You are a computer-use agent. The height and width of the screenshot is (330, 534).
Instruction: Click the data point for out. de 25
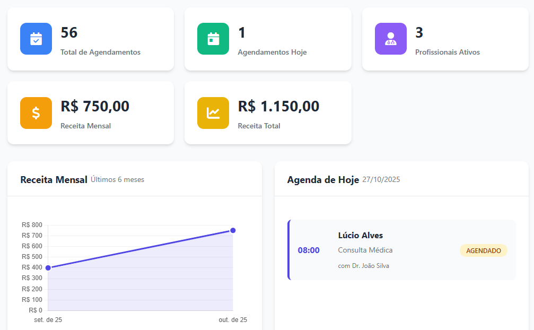[233, 230]
